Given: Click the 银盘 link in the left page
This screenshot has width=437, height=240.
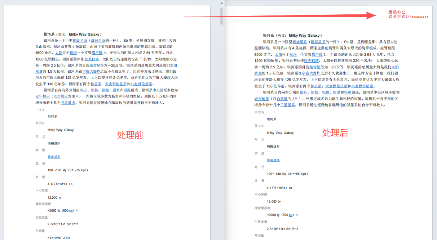Looking at the screenshot, I should (105, 90).
